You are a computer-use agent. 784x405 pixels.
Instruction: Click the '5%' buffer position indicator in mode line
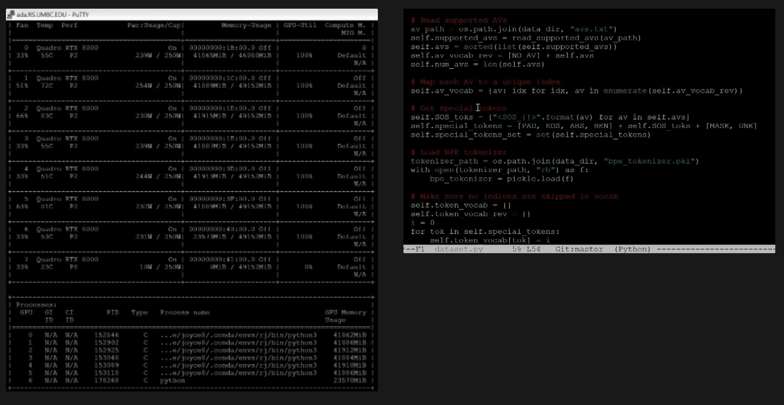(x=517, y=249)
